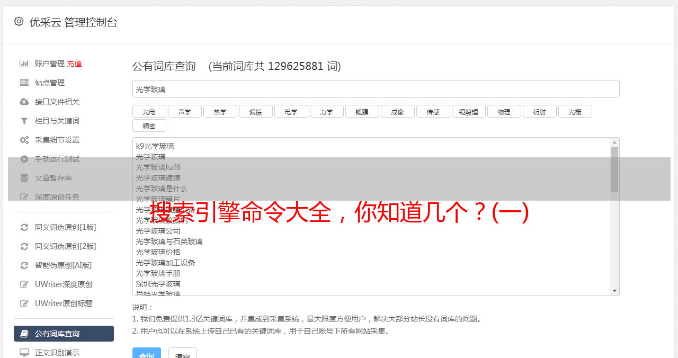This screenshot has width=678, height=358.
Task: Select the 铌酸锂 tag button
Action: click(x=468, y=111)
